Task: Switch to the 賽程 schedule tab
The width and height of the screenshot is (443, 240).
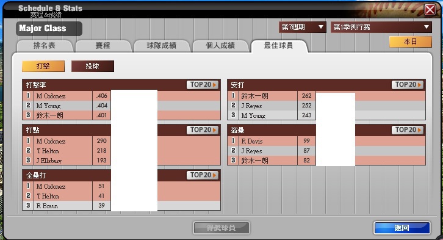Action: 103,46
